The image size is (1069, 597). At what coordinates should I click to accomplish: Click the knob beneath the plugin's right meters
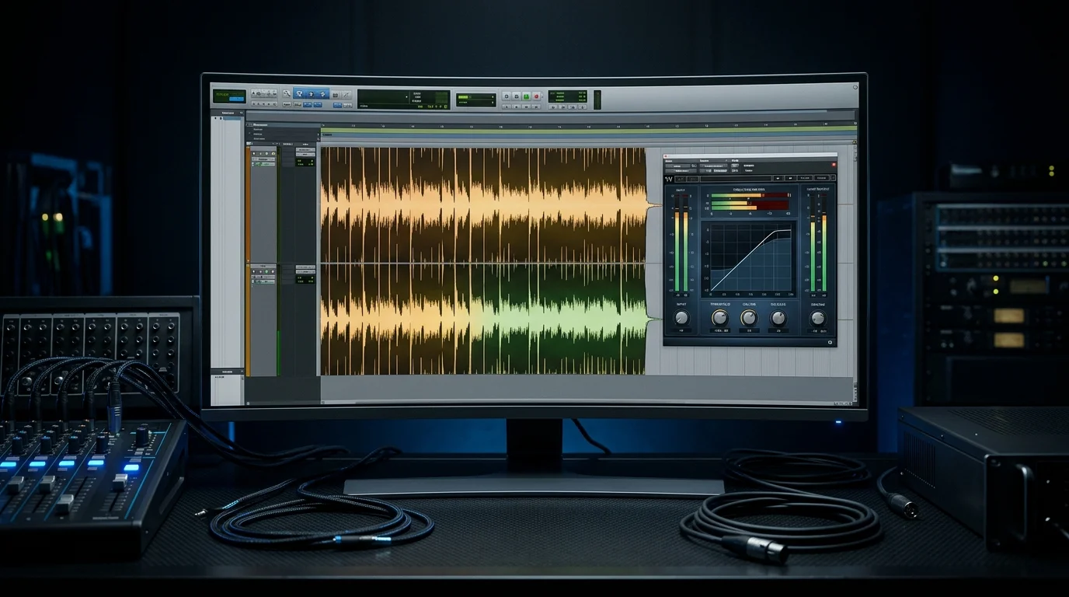click(818, 317)
